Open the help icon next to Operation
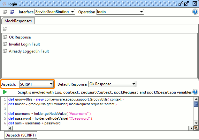This screenshot has width=199, height=140. pyautogui.click(x=195, y=12)
